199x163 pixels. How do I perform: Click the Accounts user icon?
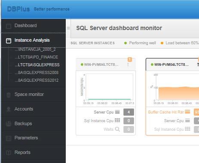pyautogui.click(x=9, y=109)
